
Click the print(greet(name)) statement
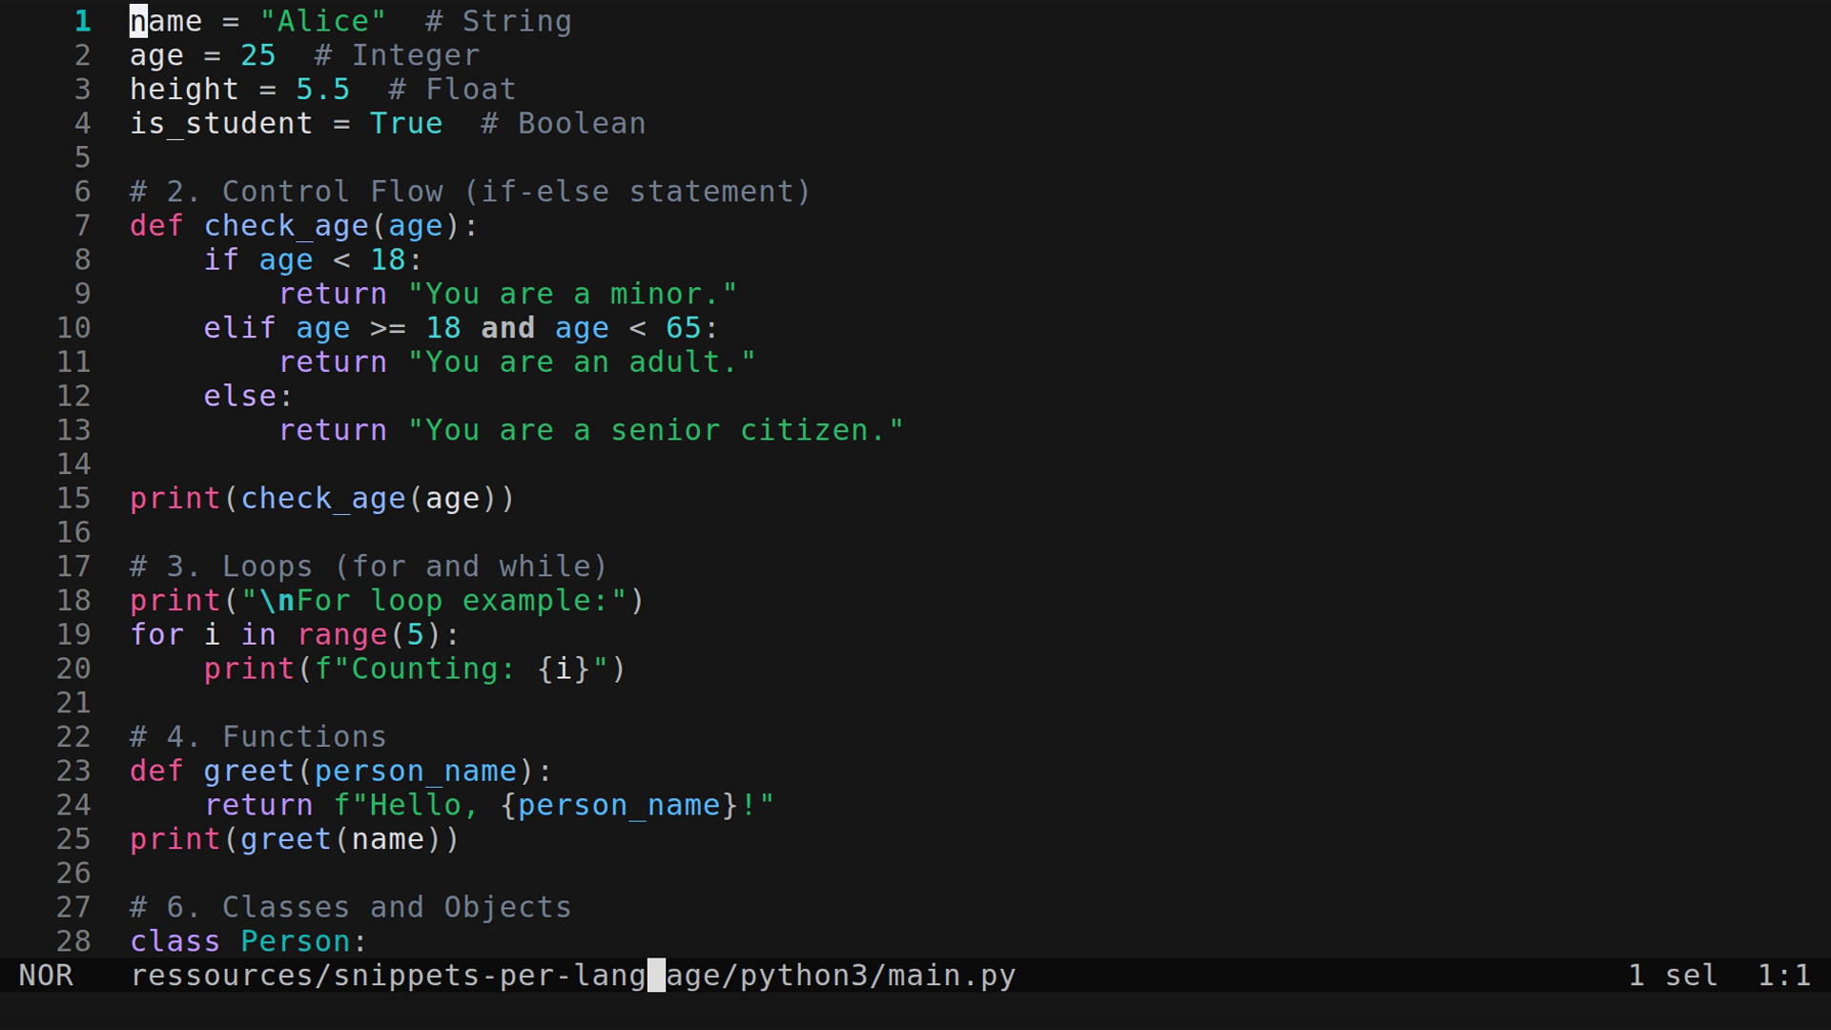(x=293, y=839)
